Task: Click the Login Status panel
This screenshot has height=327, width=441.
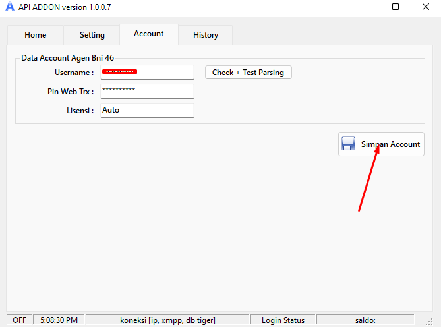Action: pyautogui.click(x=283, y=320)
